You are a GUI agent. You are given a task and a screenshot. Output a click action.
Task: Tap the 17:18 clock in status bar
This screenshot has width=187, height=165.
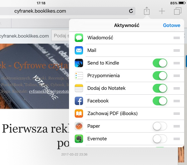(41, 3)
